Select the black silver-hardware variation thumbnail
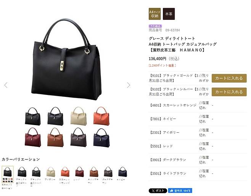 pos(36,172)
